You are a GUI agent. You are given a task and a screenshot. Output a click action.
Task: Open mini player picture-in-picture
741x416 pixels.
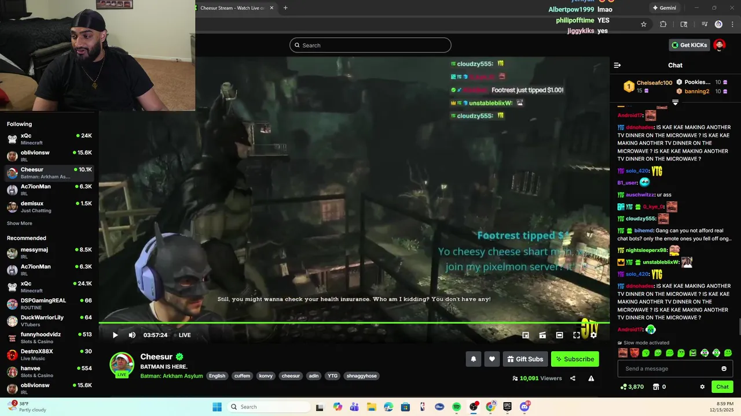[526, 335]
